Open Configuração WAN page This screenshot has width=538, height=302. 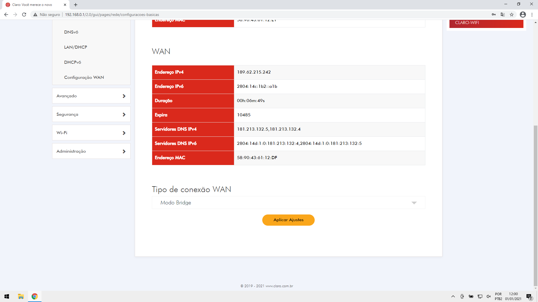[x=84, y=77]
